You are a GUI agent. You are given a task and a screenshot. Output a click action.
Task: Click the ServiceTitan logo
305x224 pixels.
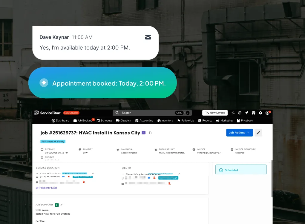[x=47, y=113]
